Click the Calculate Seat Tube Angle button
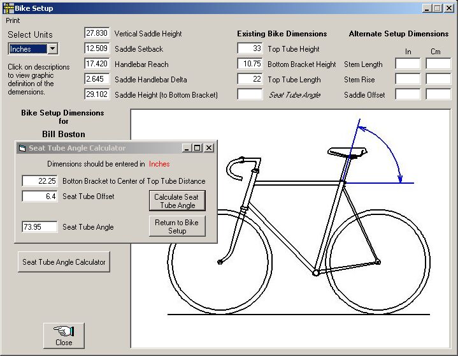 click(x=177, y=201)
